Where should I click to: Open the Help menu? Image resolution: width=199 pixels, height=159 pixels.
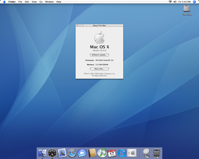pyautogui.click(x=59, y=2)
